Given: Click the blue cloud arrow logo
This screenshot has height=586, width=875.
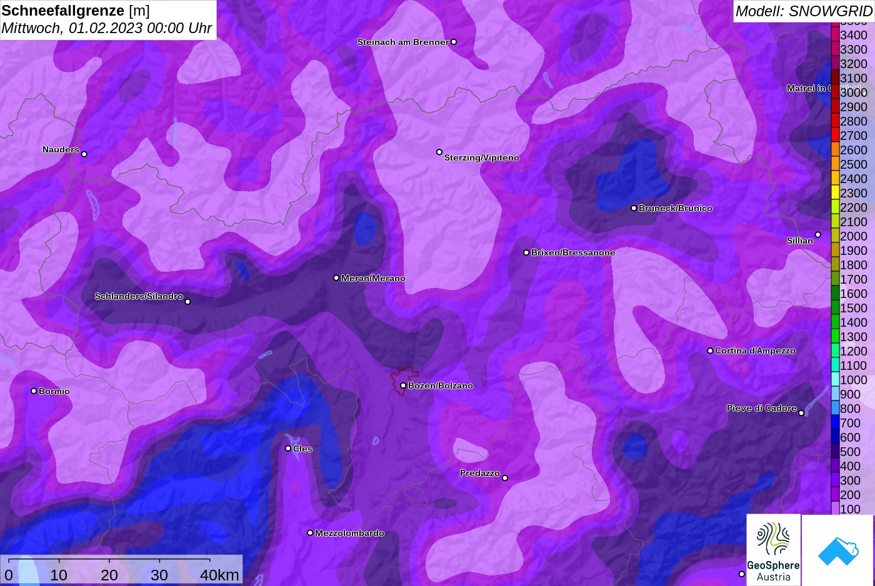Looking at the screenshot, I should click(x=838, y=550).
